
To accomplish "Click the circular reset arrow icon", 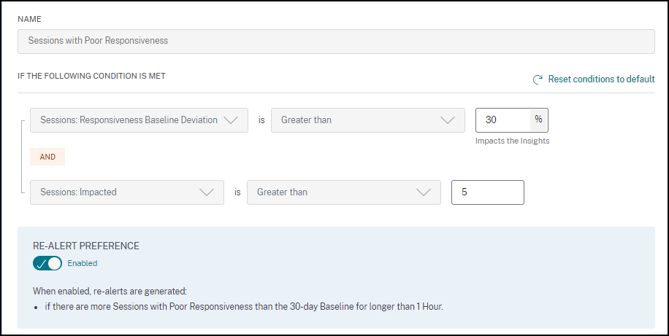I will 538,79.
